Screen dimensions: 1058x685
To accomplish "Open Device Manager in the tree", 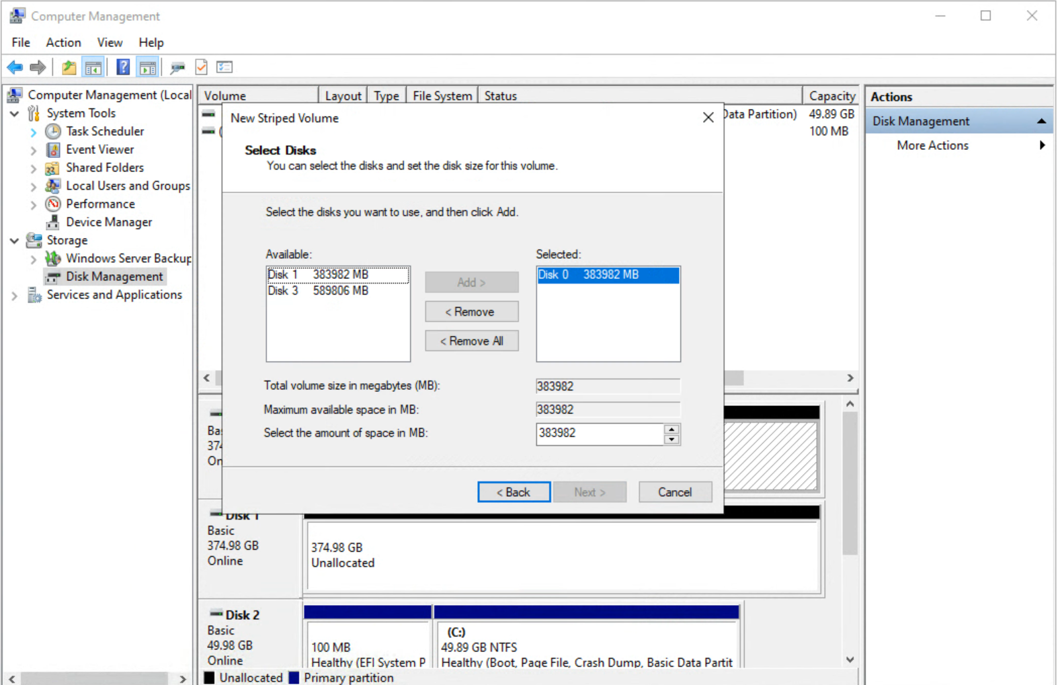I will click(108, 222).
